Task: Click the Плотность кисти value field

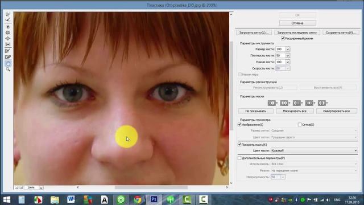Action: click(x=280, y=56)
